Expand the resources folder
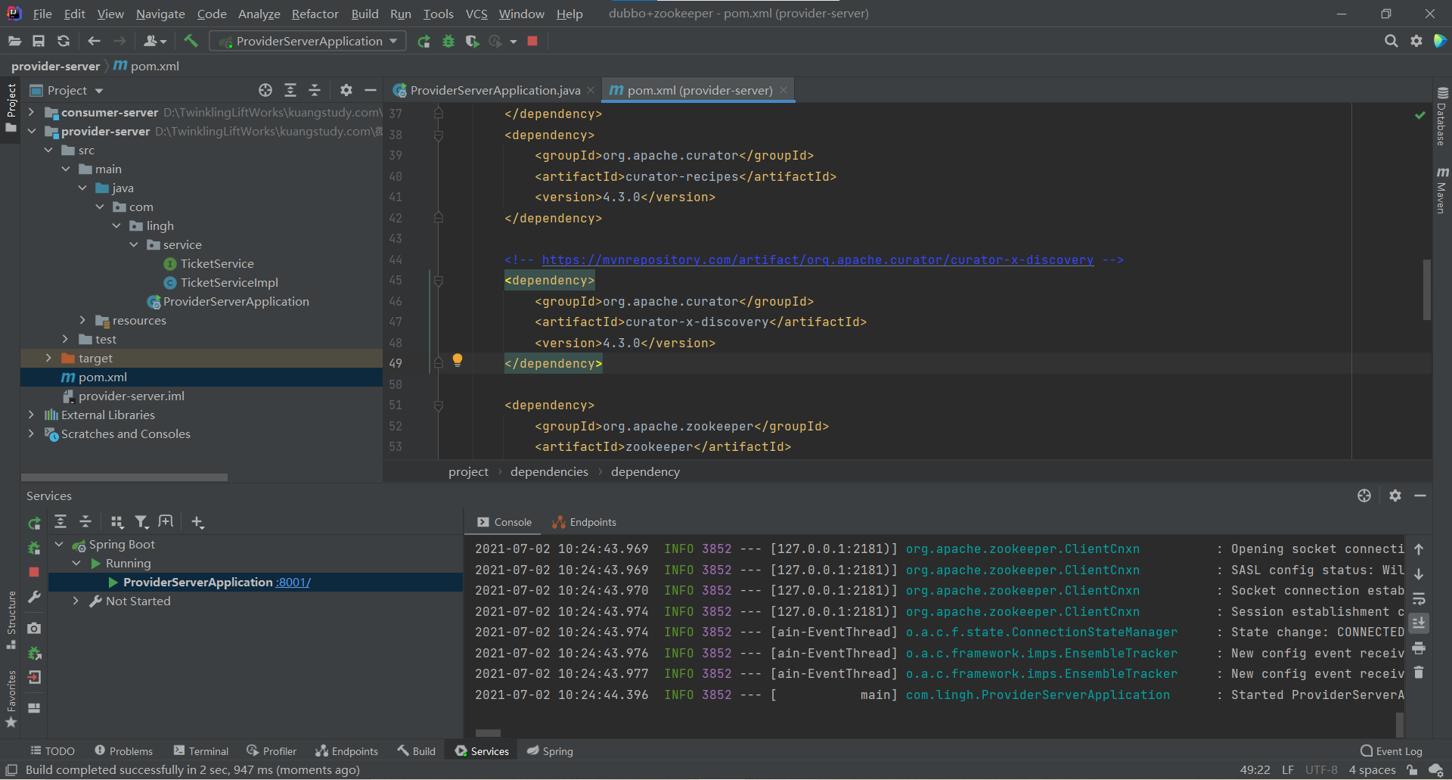 82,320
